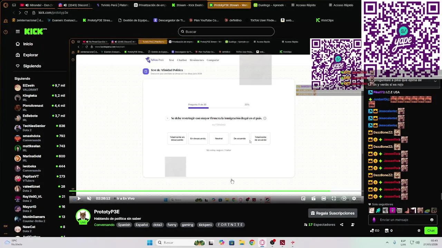The image size is (442, 248).
Task: Open File Explorer from taskbar
Action: coord(242,242)
